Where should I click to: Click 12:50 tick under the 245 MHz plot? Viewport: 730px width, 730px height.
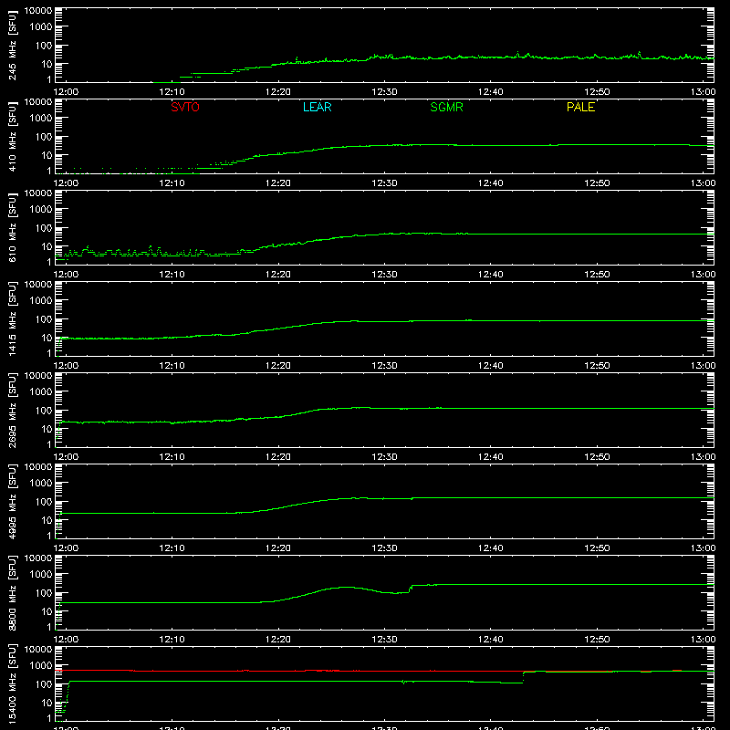(597, 92)
